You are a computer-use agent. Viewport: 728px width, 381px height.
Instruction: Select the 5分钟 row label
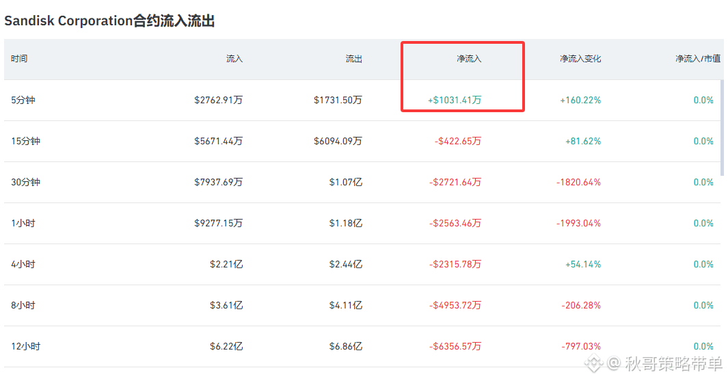click(23, 100)
